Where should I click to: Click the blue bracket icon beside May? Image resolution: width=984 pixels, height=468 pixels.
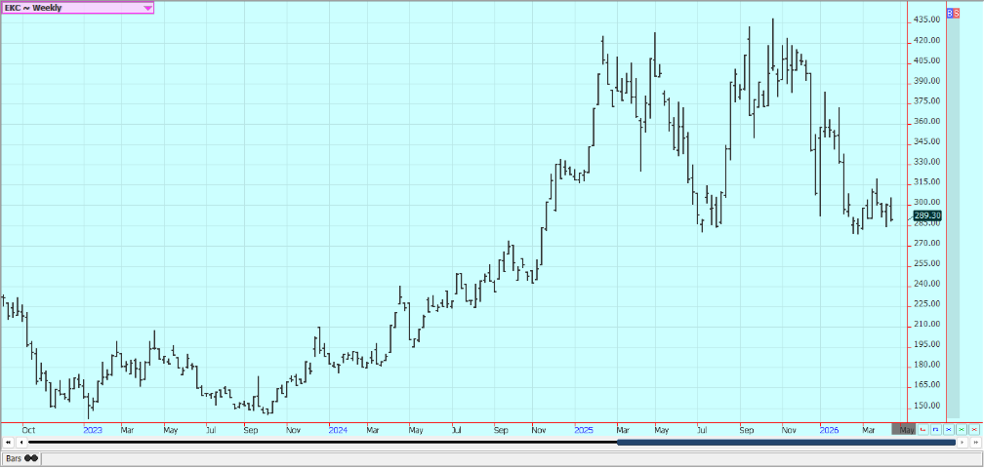[x=935, y=429]
